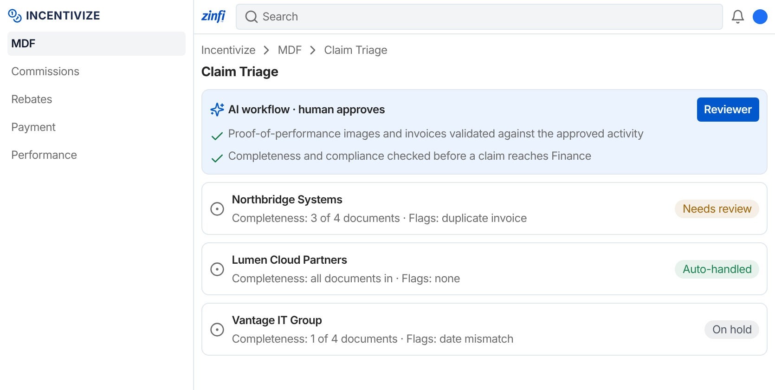
Task: Click the checkmark beside Proof-of-performance line
Action: [217, 136]
